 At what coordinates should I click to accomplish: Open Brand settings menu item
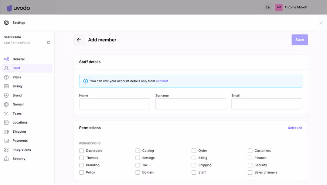click(x=27, y=95)
